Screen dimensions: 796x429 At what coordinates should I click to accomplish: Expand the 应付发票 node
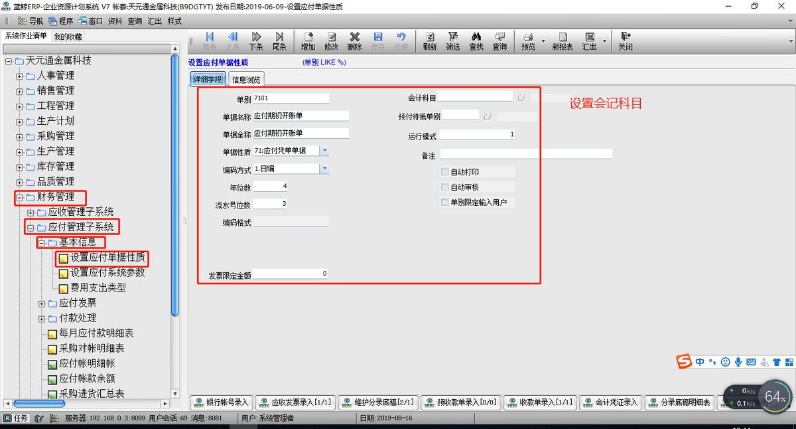pos(42,303)
